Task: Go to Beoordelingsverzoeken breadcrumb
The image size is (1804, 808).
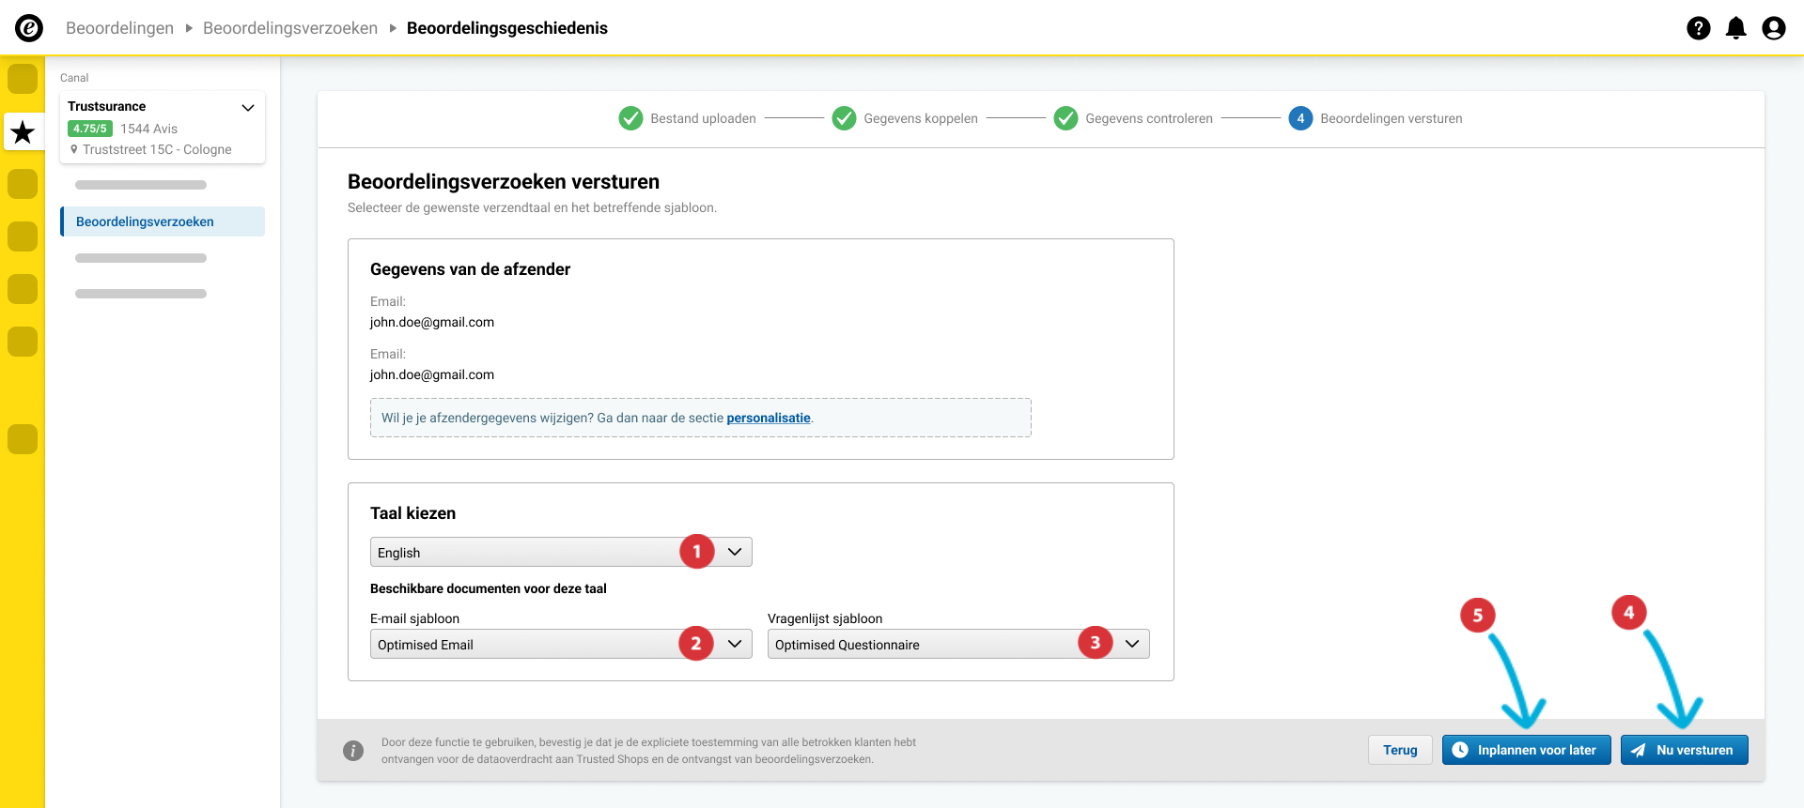Action: [x=289, y=28]
